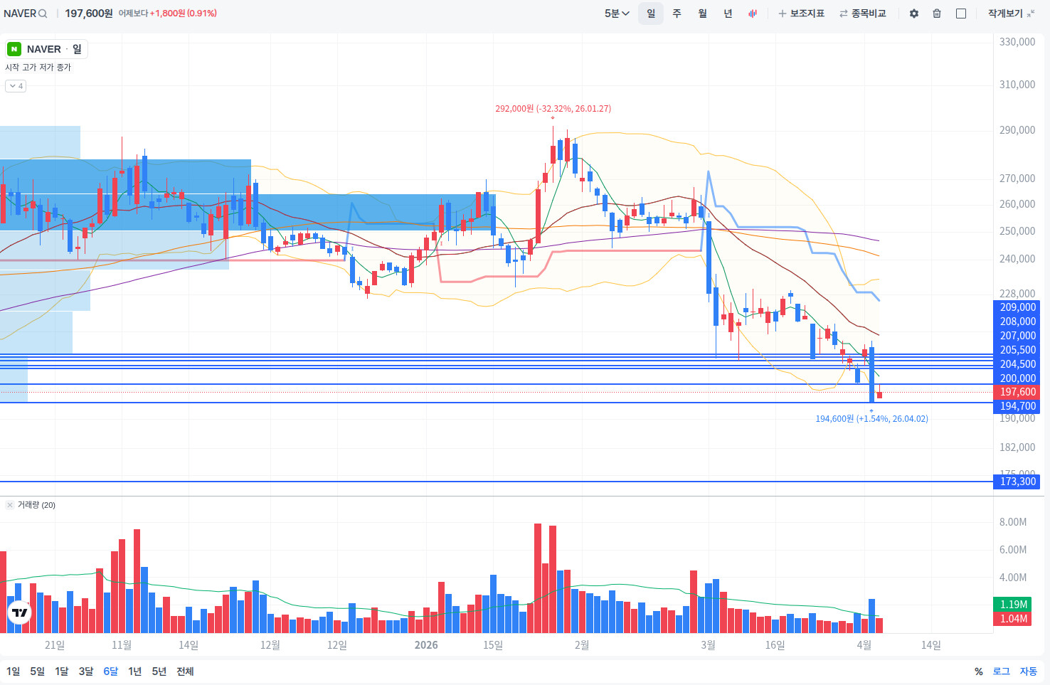The width and height of the screenshot is (1050, 685).
Task: Click the green NAVER logo in the legend
Action: (14, 49)
